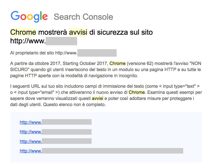Click the http://www. text in the heading
The width and height of the screenshot is (213, 163).
(28, 41)
